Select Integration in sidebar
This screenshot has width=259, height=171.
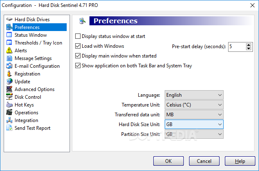coord(26,120)
